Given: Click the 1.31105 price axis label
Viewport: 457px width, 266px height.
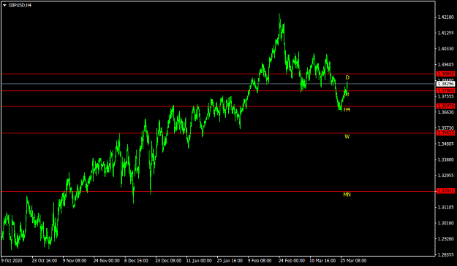Looking at the screenshot, I should tap(445, 208).
